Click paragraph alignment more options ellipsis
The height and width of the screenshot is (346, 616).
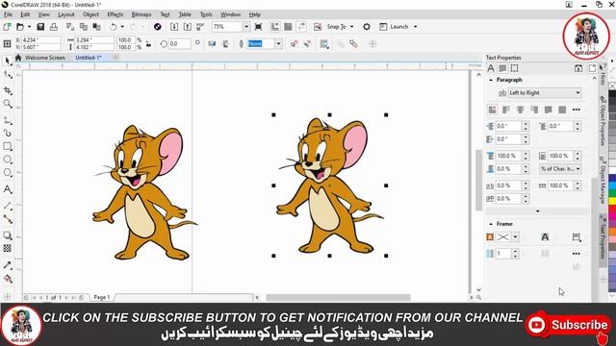577,110
